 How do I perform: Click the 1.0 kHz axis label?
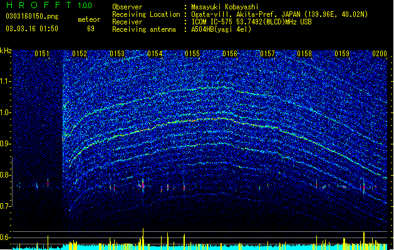coord(6,112)
